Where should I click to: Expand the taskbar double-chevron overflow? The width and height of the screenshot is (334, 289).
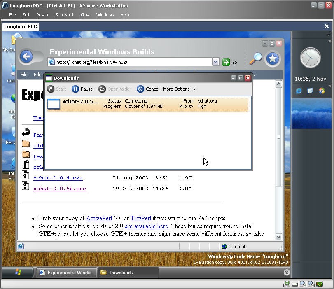point(286,273)
